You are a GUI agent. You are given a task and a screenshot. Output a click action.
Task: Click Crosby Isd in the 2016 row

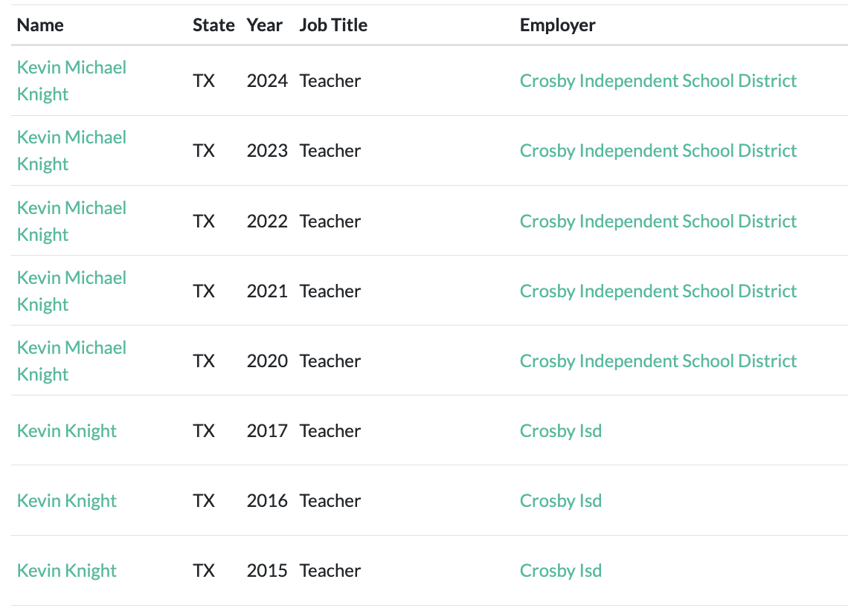(x=561, y=501)
